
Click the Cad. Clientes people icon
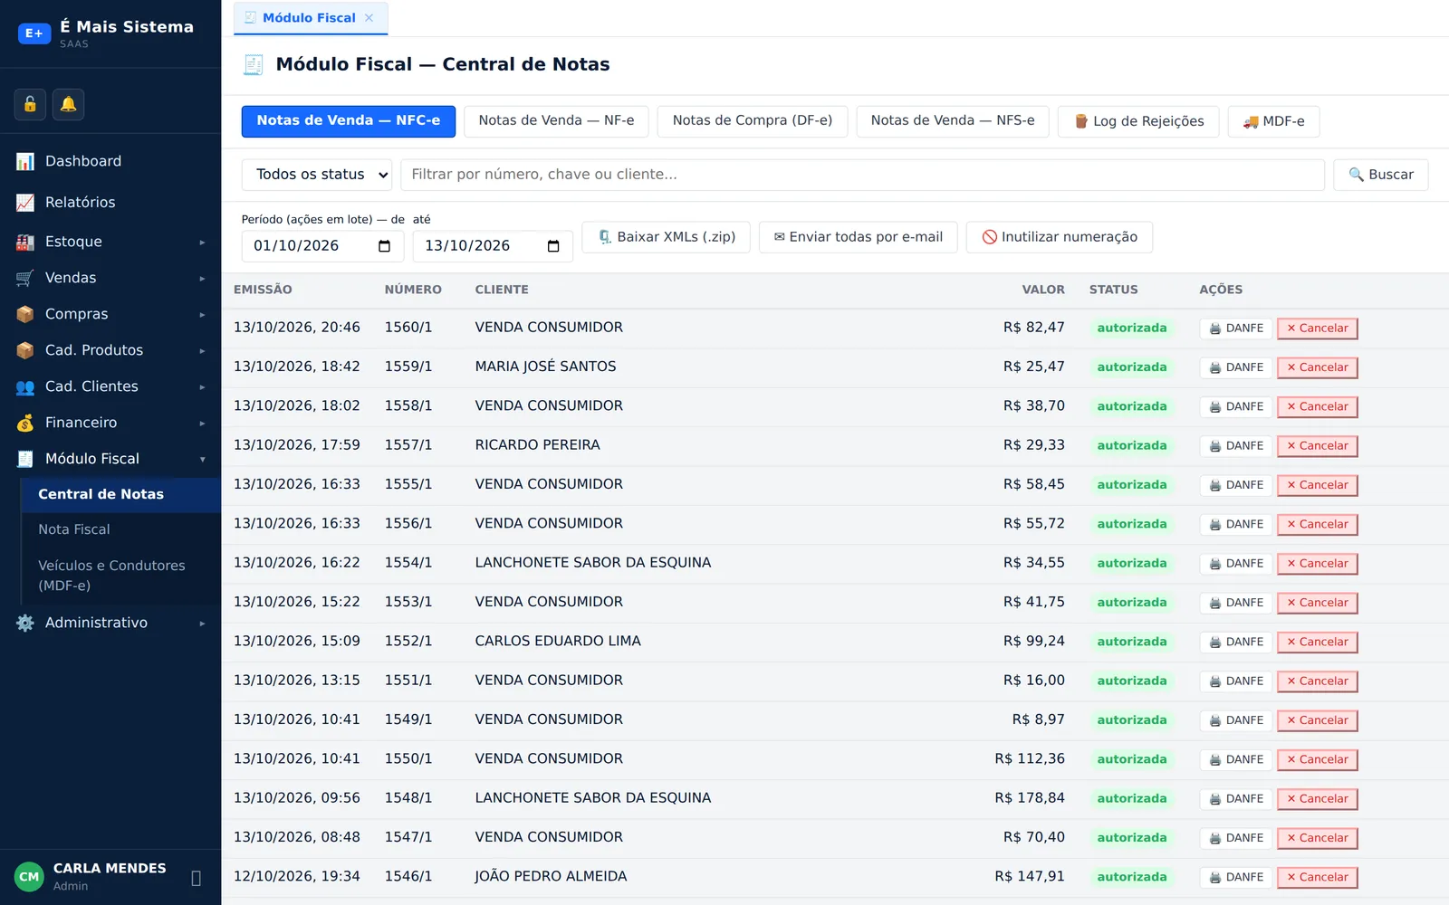pos(25,386)
